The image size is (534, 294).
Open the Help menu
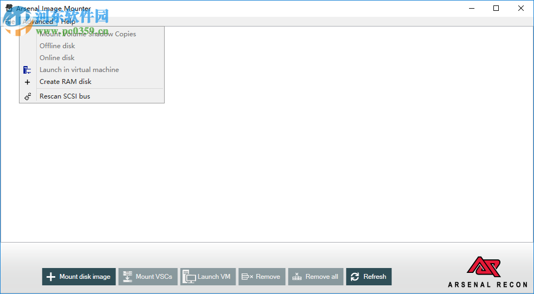[x=68, y=22]
